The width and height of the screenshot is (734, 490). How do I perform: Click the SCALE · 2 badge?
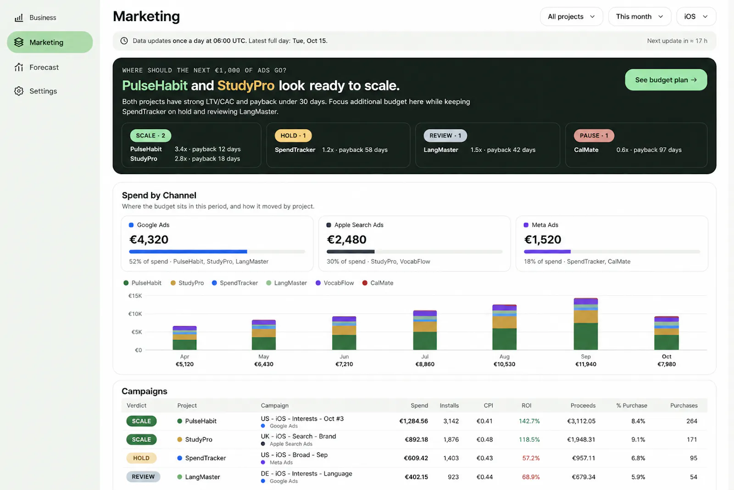[150, 135]
